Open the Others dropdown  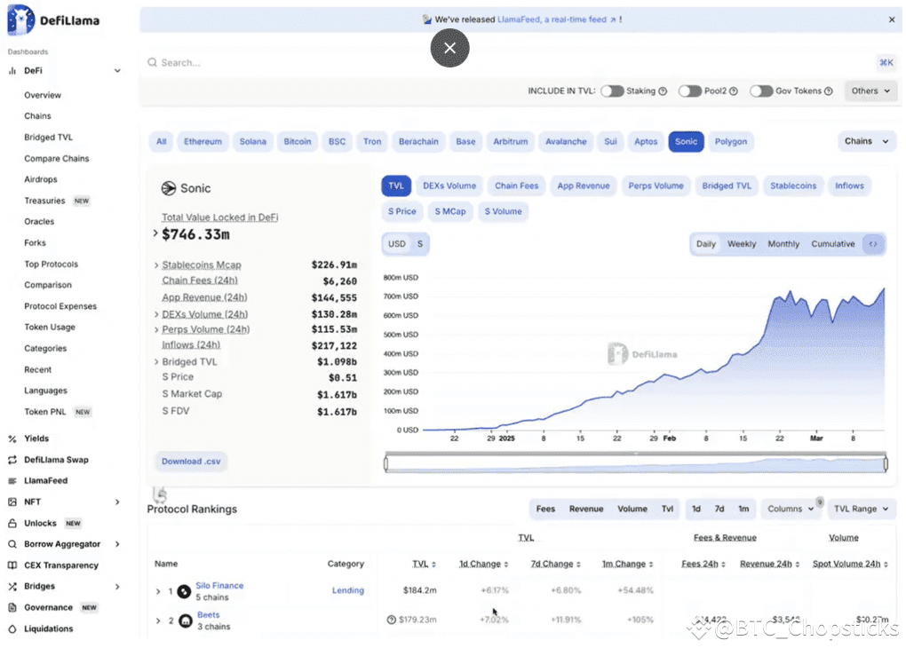tap(870, 91)
